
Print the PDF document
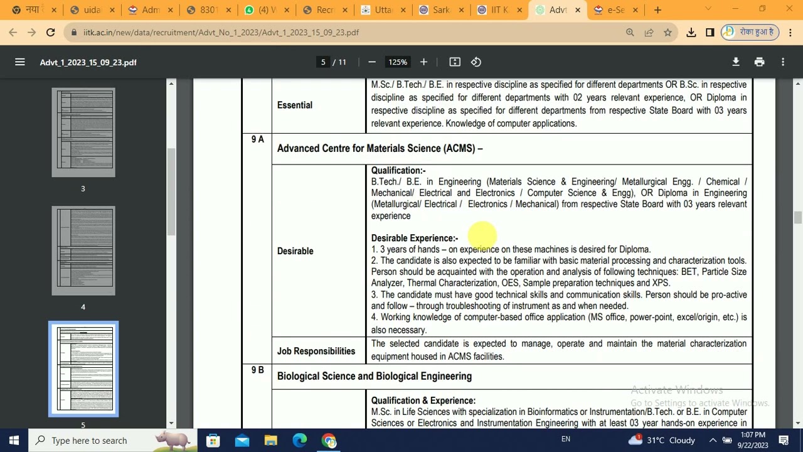point(760,62)
